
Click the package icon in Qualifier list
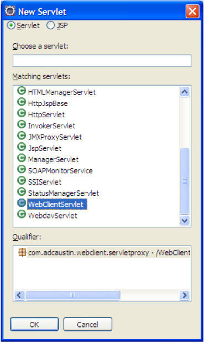click(22, 252)
